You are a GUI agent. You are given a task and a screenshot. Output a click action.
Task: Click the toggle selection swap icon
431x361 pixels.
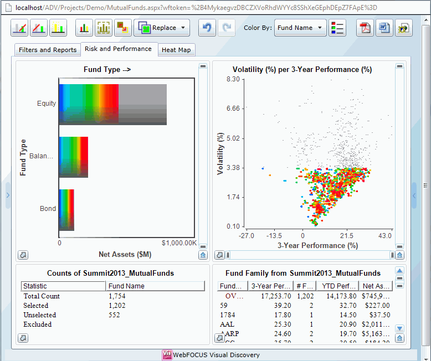123,28
